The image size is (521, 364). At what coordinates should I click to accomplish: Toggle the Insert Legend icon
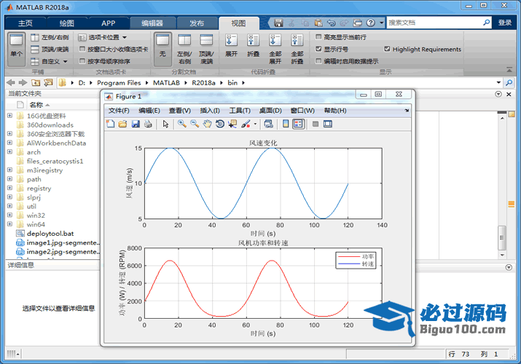click(x=298, y=124)
